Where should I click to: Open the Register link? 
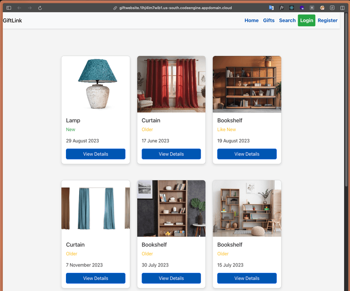pyautogui.click(x=328, y=20)
